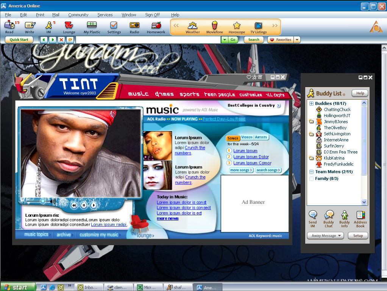
Task: Click the Stop red X button
Action: point(61,39)
